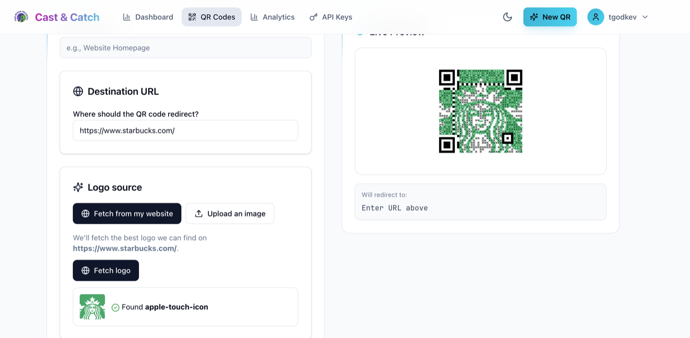Edit the starbucks.com destination URL field
This screenshot has width=690, height=338.
pos(185,131)
